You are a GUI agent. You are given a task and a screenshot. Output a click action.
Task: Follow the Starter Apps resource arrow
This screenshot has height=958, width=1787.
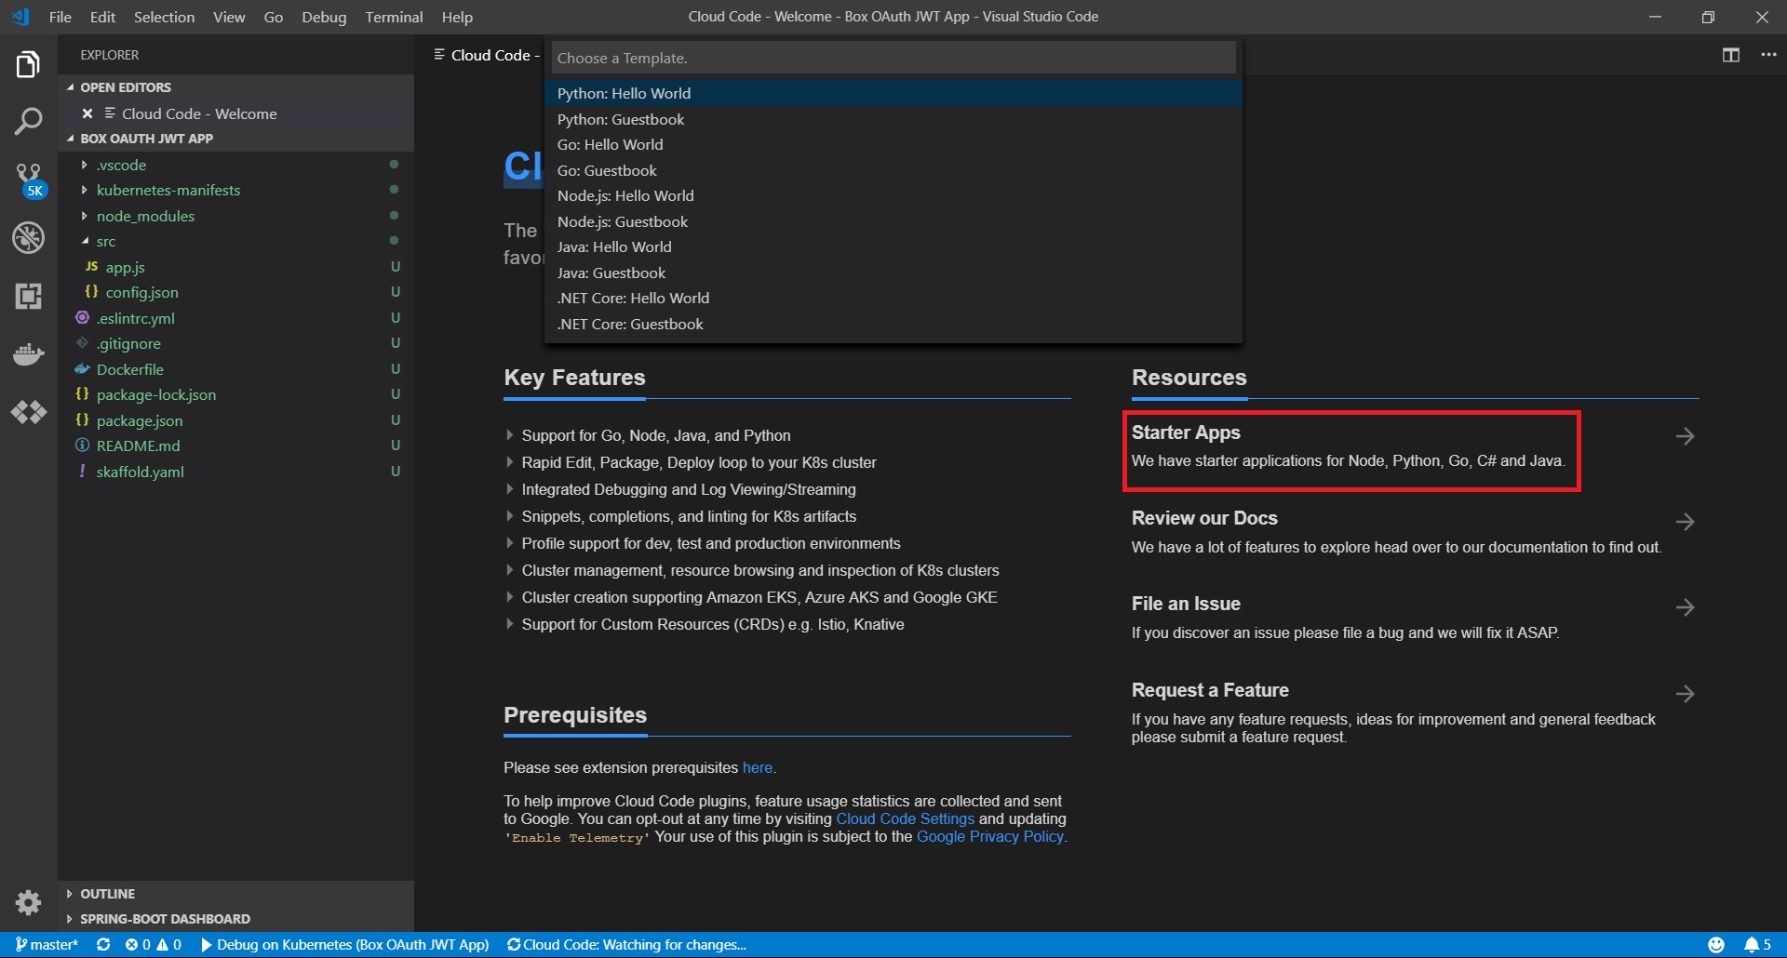[x=1686, y=435]
